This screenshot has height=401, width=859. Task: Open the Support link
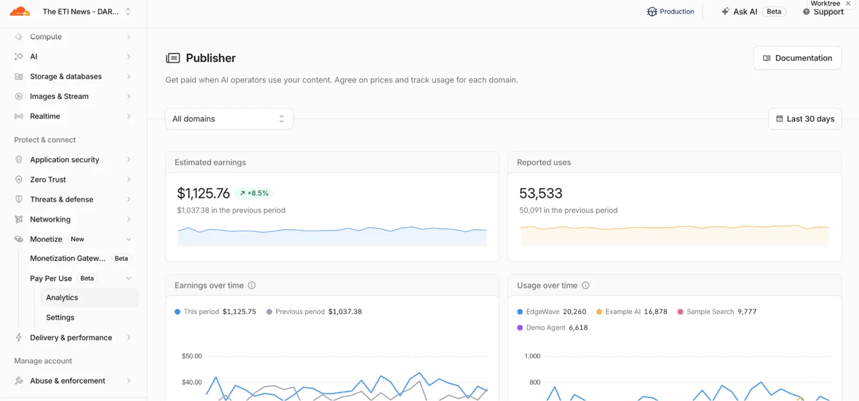pos(824,12)
